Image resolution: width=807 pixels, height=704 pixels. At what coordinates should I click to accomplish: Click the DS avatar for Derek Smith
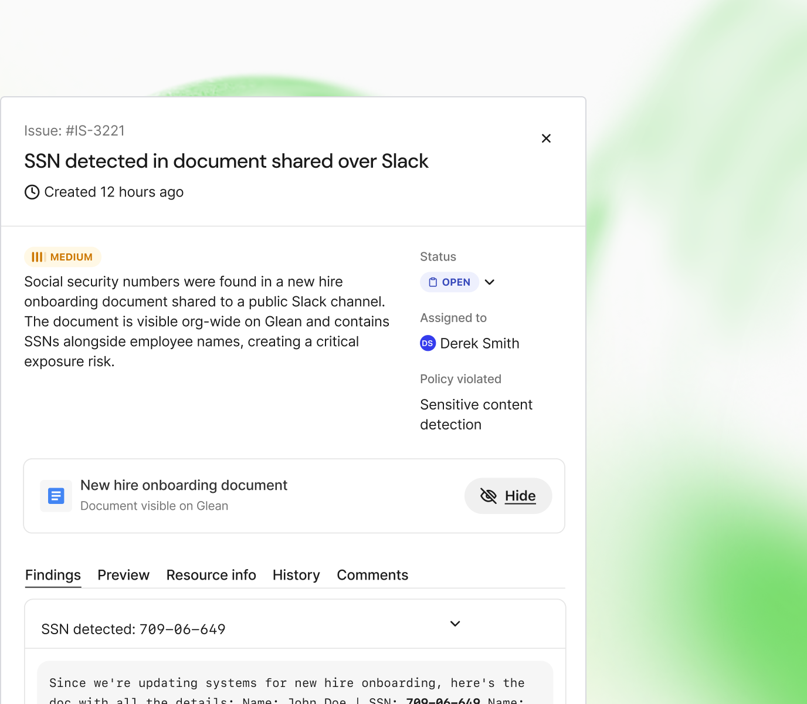[428, 343]
